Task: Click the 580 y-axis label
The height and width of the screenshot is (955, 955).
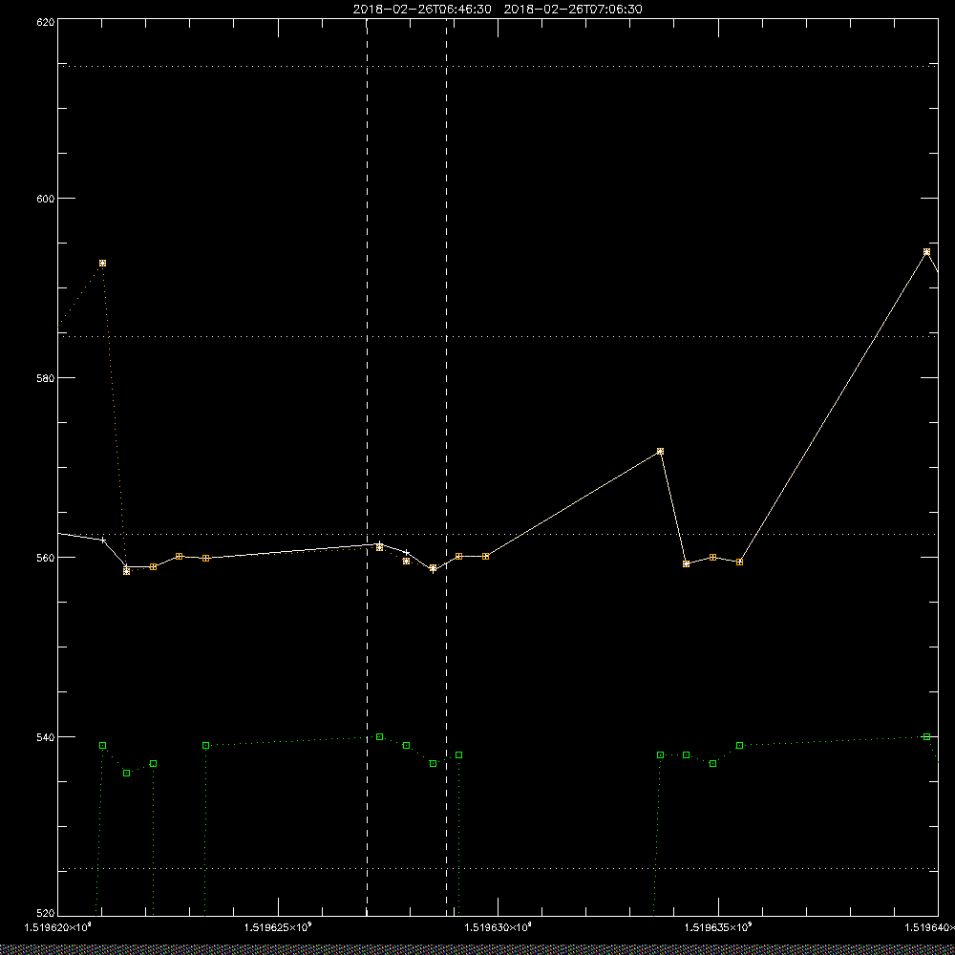Action: tap(46, 377)
